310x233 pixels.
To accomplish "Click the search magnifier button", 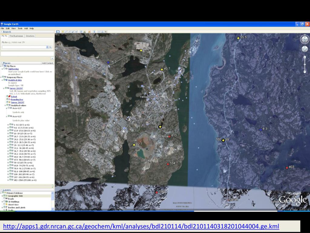I will tap(51, 47).
